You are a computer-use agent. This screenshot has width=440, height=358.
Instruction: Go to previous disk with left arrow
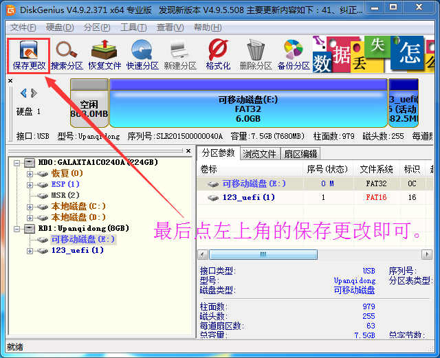coord(23,93)
